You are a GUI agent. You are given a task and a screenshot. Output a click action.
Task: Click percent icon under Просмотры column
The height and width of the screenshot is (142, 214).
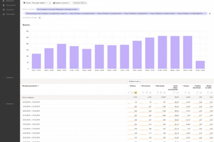161,93
